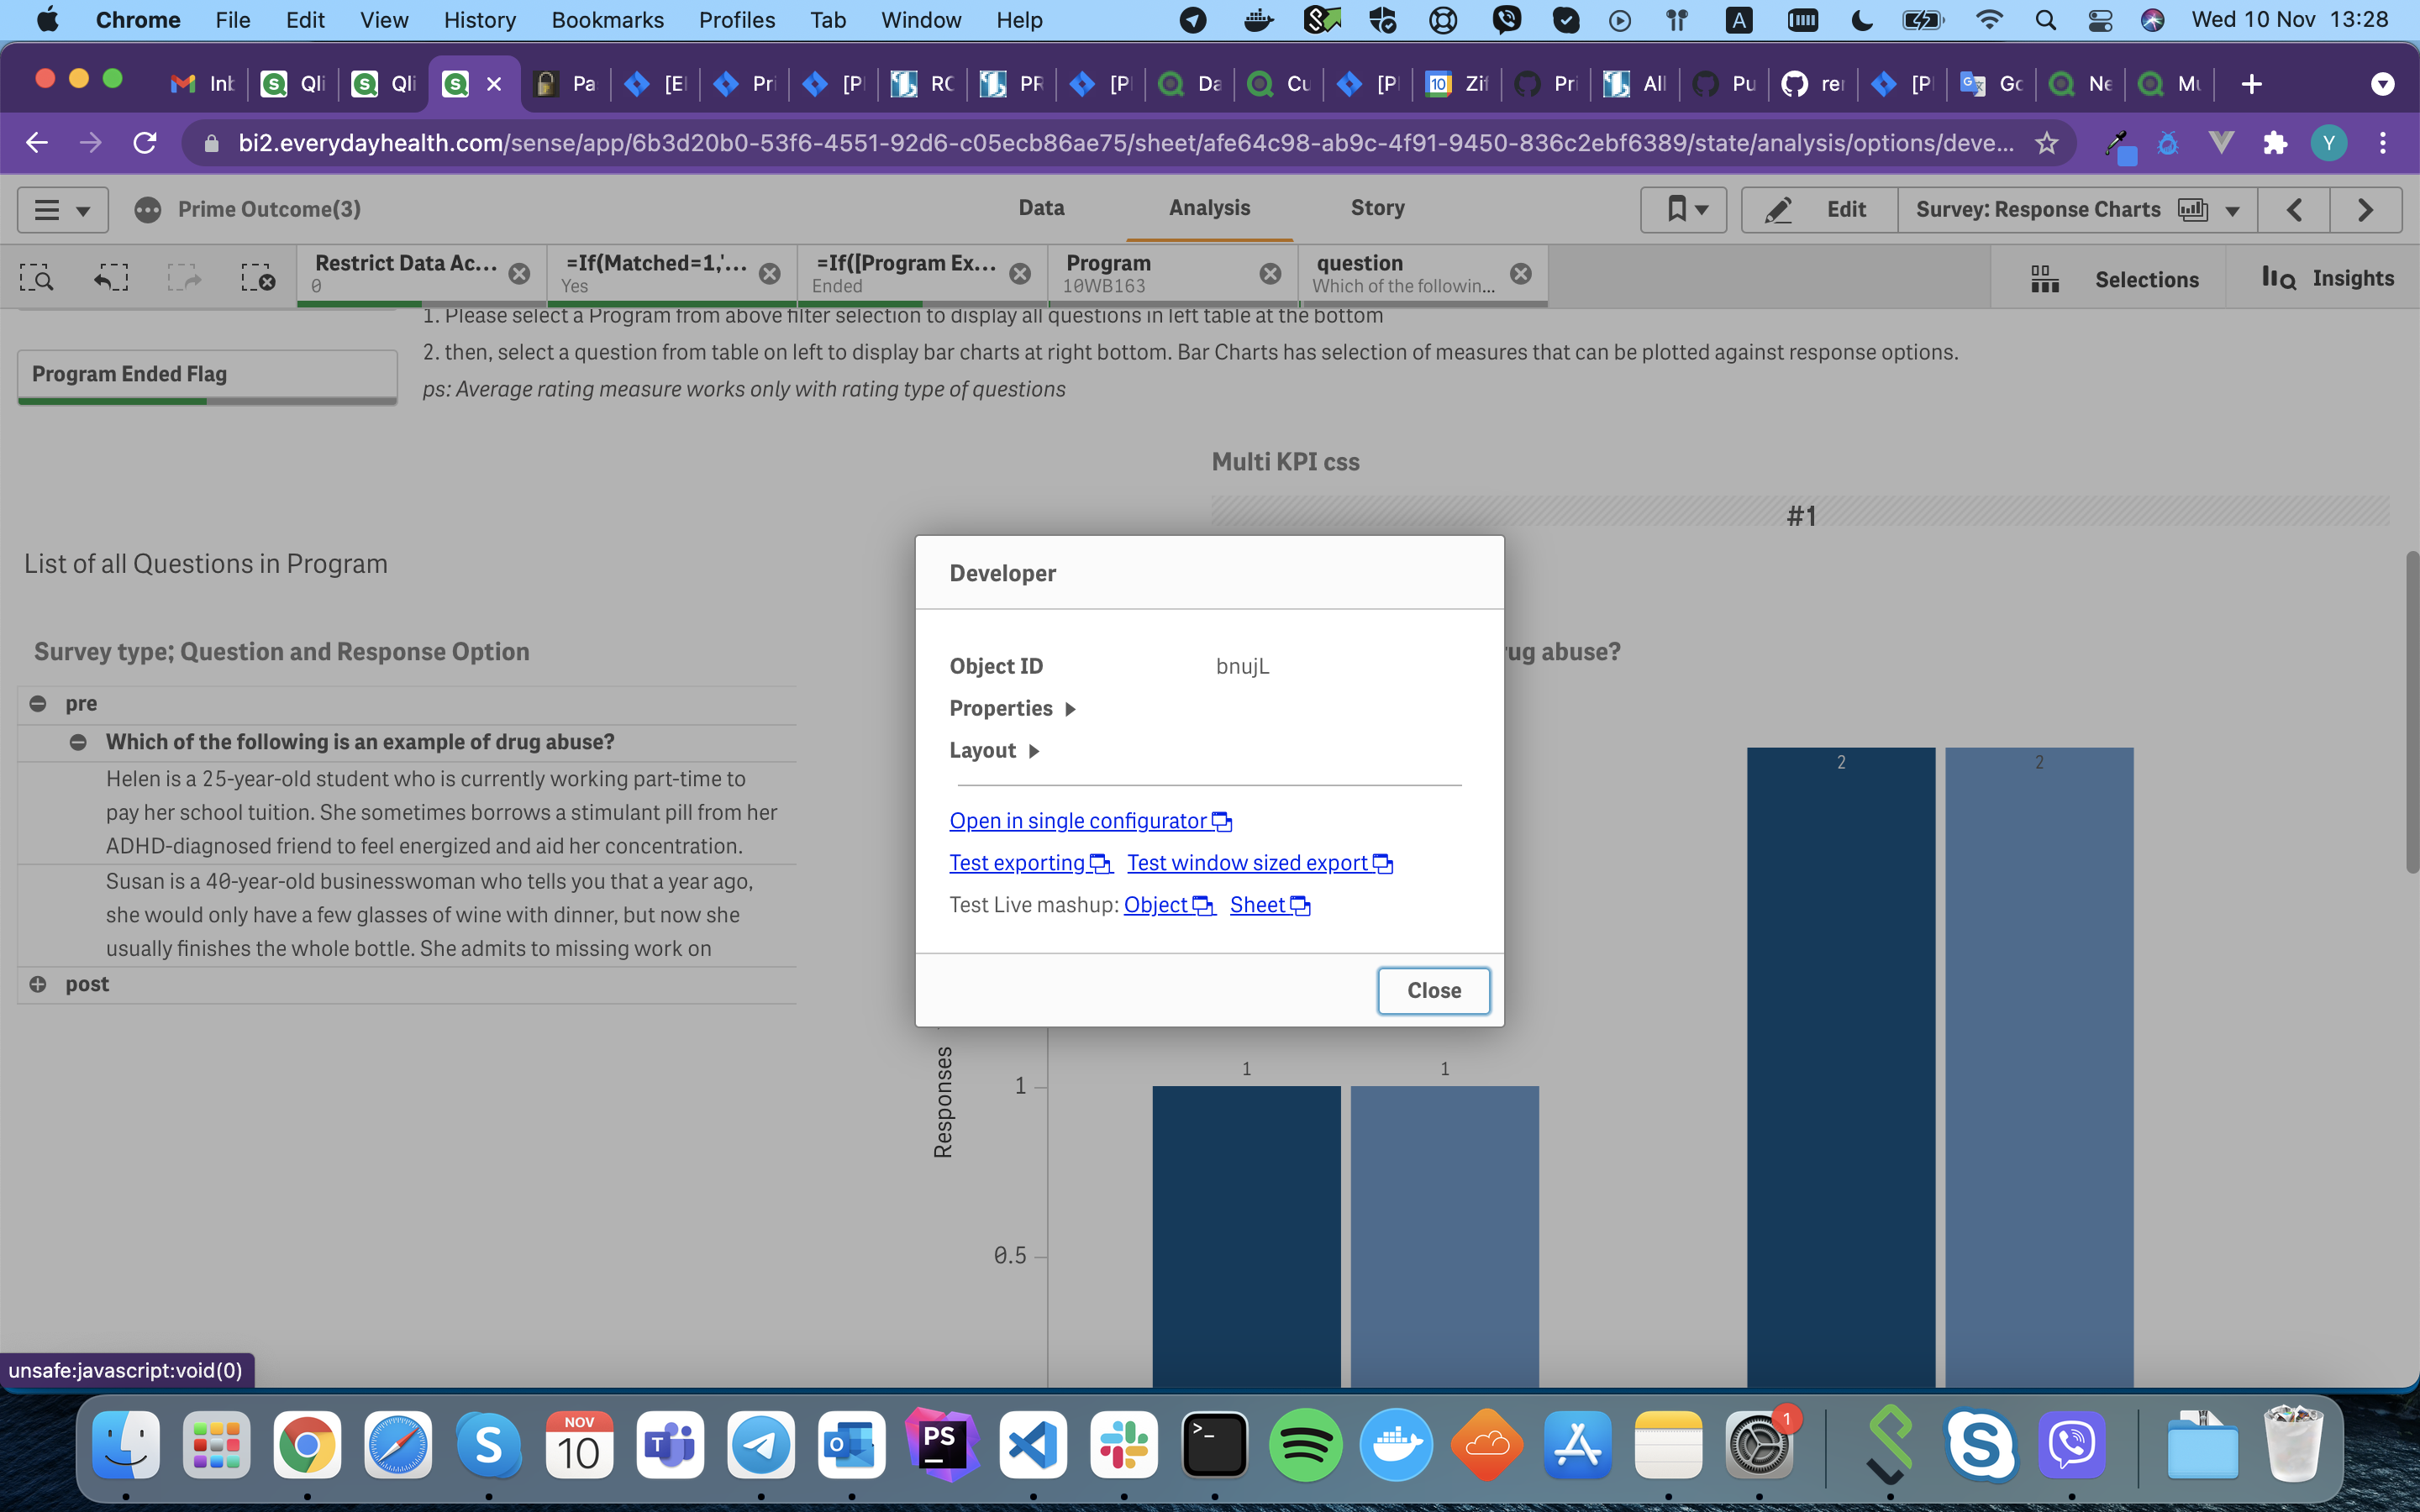
Task: Clear the question selection chip
Action: [x=1520, y=274]
